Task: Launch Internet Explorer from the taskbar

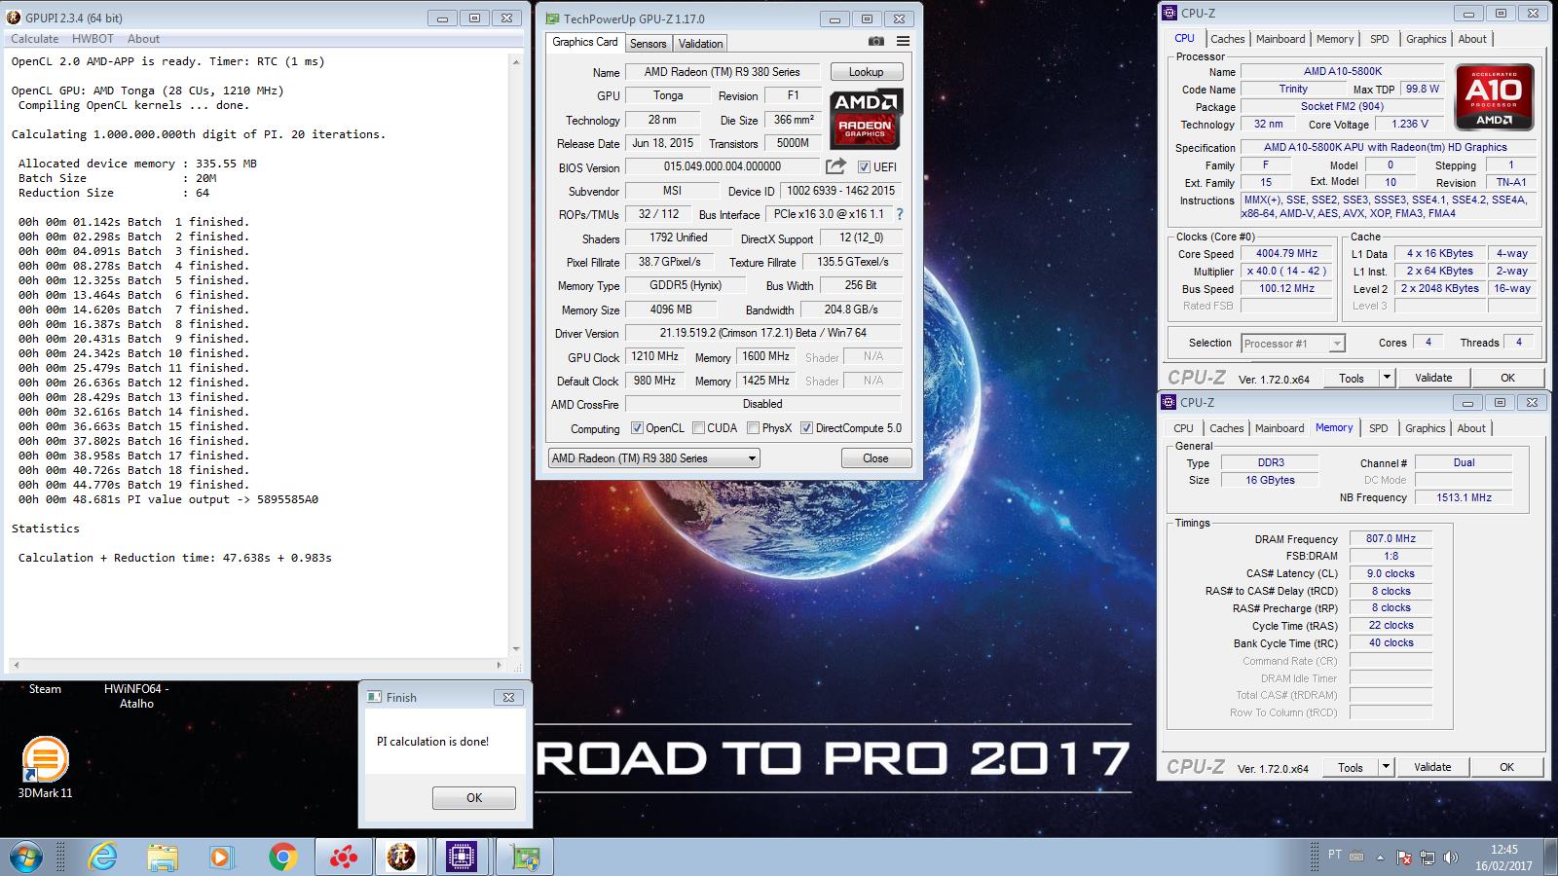Action: pyautogui.click(x=102, y=857)
